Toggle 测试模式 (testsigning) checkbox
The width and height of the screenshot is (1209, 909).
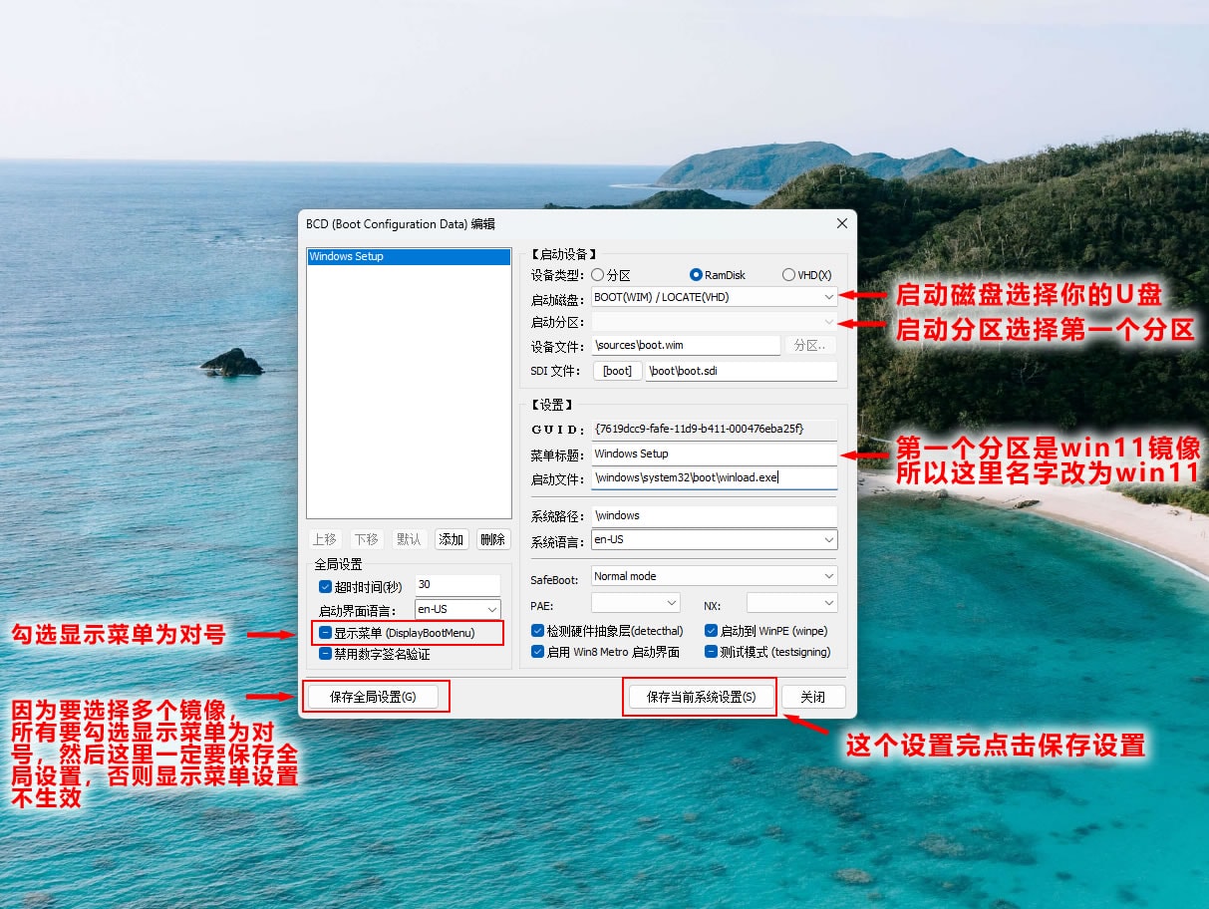711,652
